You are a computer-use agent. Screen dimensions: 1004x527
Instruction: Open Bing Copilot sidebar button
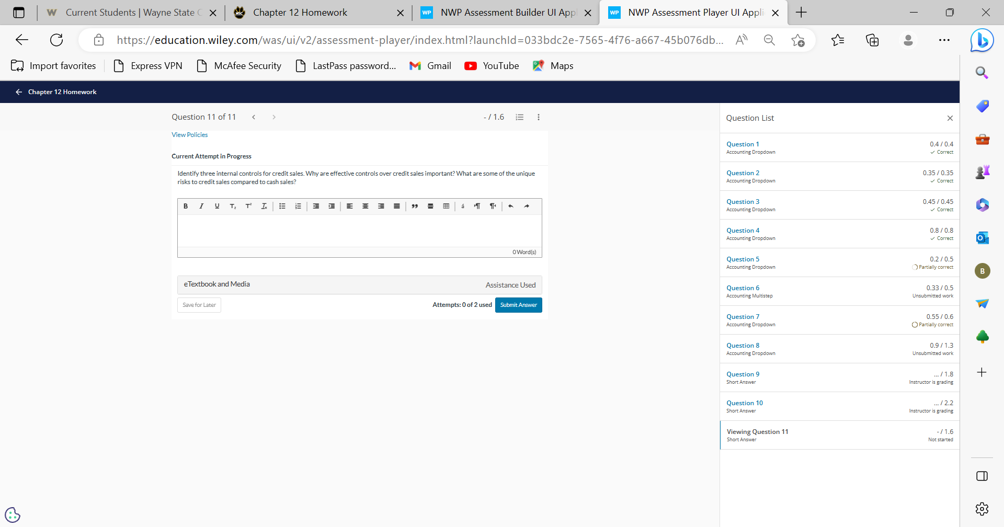(982, 41)
